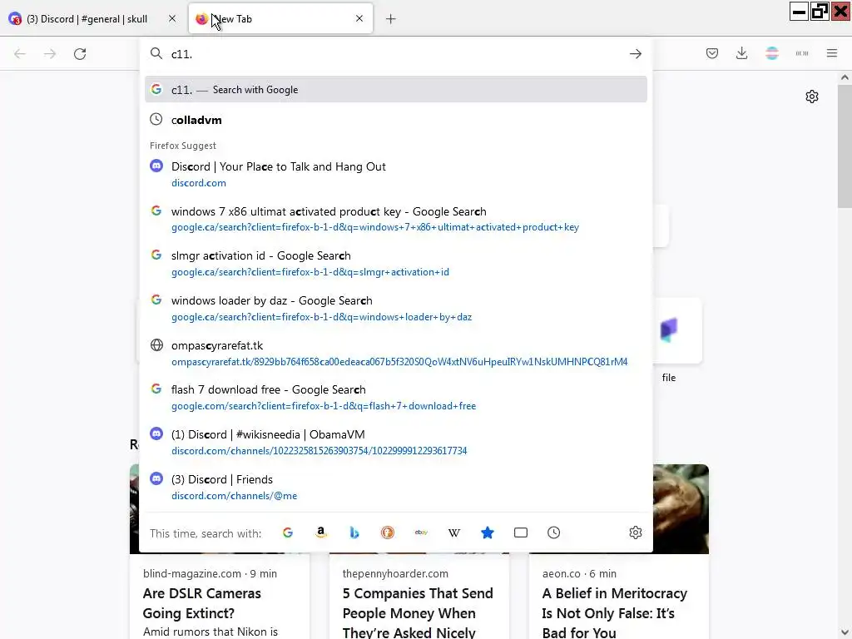Image resolution: width=852 pixels, height=639 pixels.
Task: Search this time with DuckDuckGo icon
Action: click(x=388, y=532)
